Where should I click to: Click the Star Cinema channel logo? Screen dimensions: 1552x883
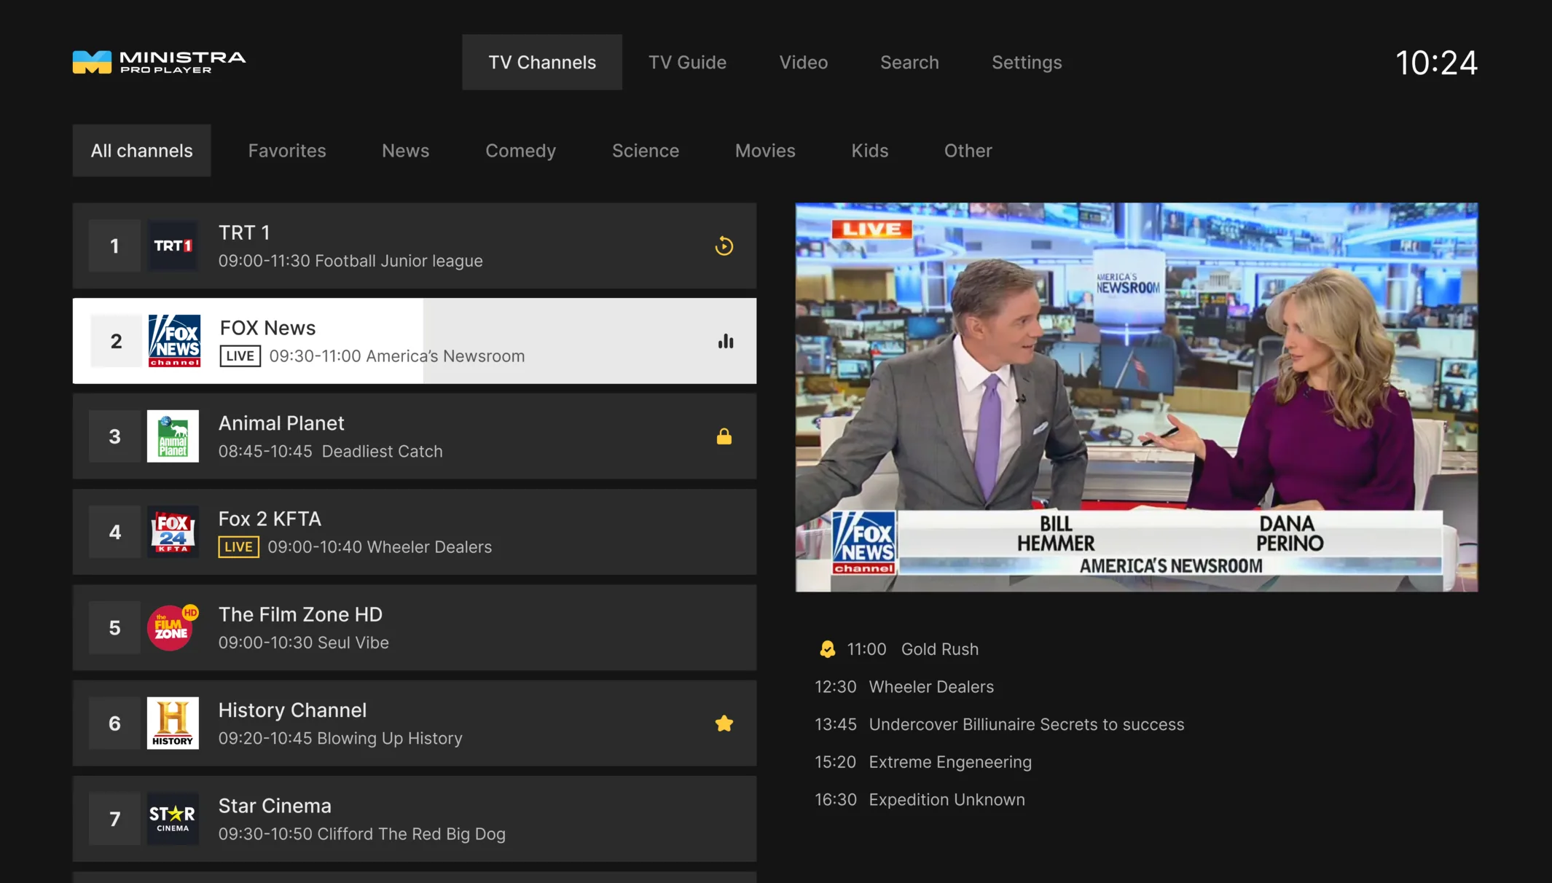173,819
